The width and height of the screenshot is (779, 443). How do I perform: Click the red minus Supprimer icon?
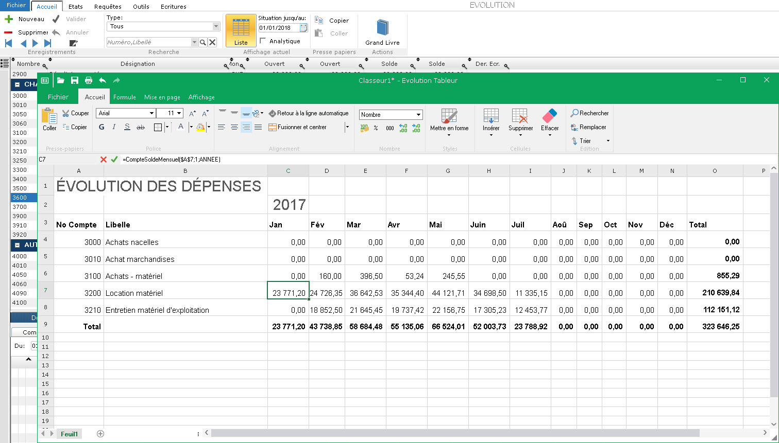(x=9, y=32)
